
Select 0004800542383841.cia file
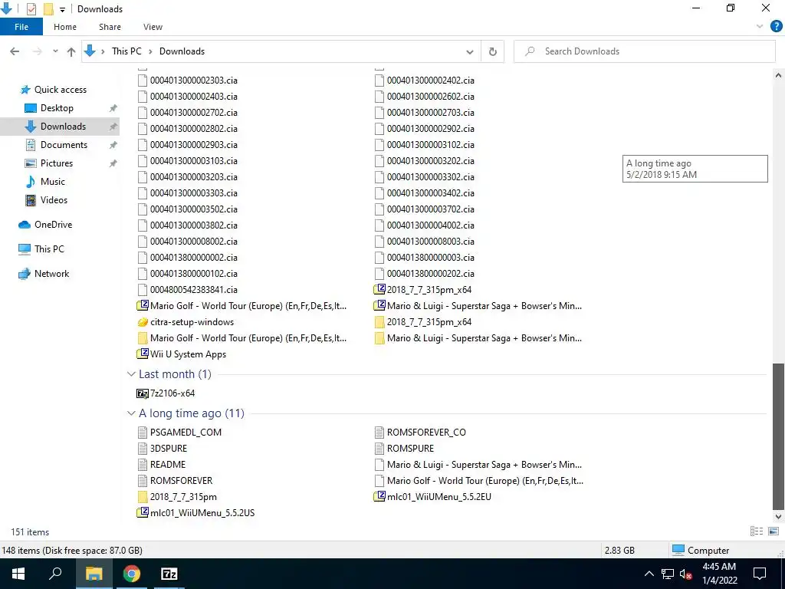point(188,289)
